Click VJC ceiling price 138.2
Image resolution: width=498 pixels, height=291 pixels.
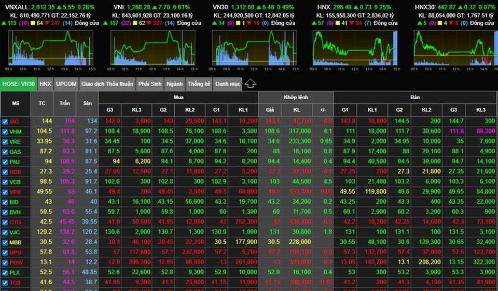coord(67,232)
